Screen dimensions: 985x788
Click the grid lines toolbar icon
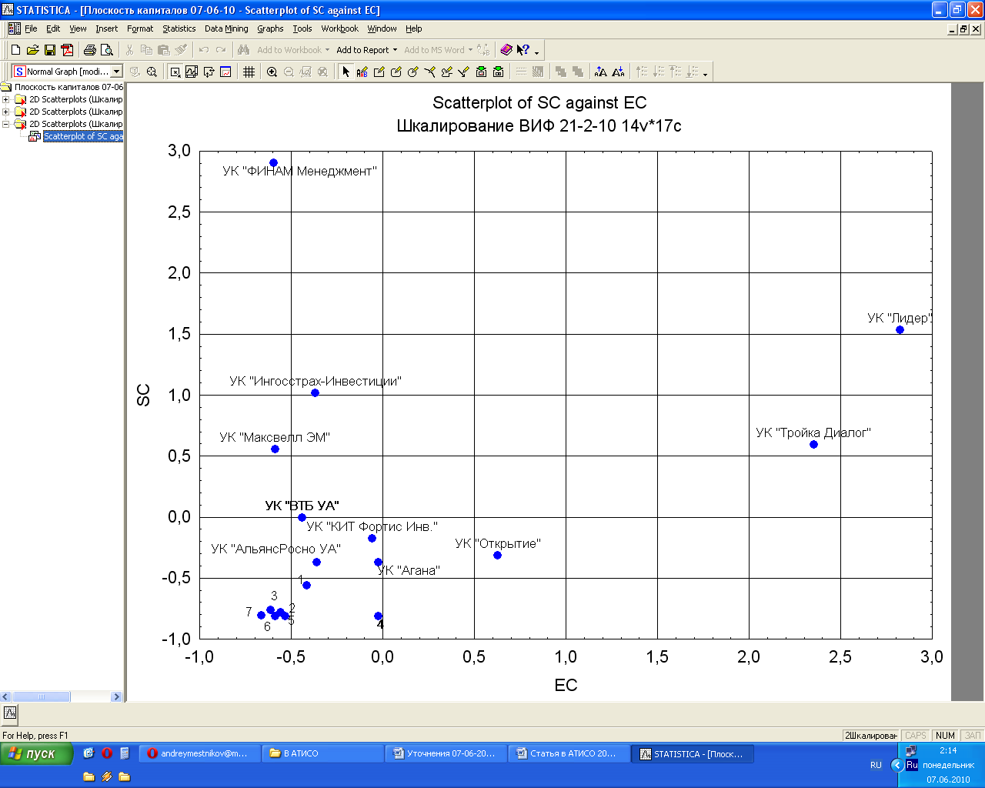click(249, 72)
